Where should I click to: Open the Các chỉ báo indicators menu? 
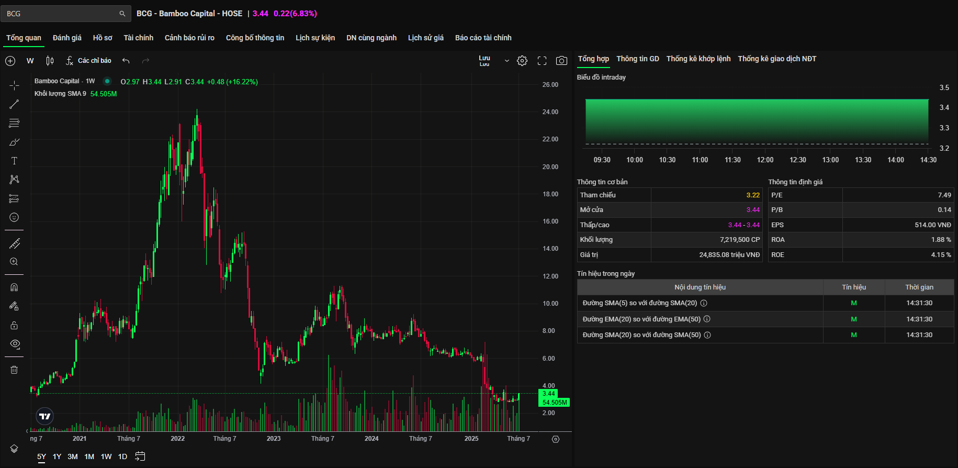[88, 61]
